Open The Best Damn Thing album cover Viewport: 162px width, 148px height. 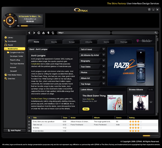[115, 103]
